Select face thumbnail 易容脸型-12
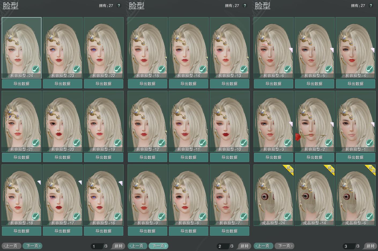The width and height of the screenshot is (378, 251). click(147, 121)
